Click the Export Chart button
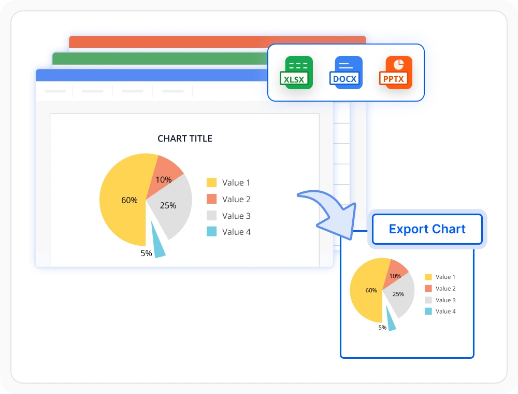 point(427,229)
